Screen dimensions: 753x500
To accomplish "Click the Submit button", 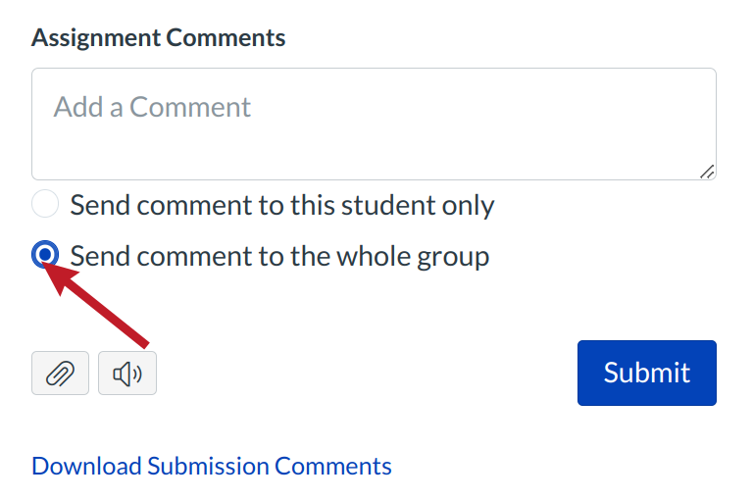I will click(x=646, y=373).
